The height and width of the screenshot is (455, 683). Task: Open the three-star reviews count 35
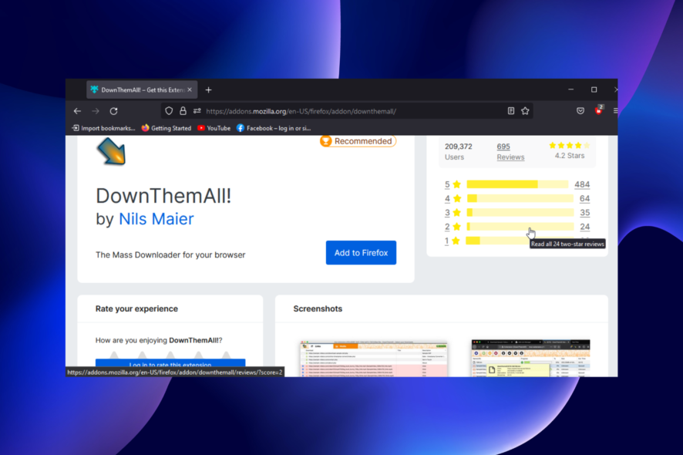click(x=584, y=213)
